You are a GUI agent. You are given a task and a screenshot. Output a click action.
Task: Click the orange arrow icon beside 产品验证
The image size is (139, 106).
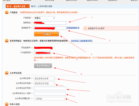(x=7, y=12)
